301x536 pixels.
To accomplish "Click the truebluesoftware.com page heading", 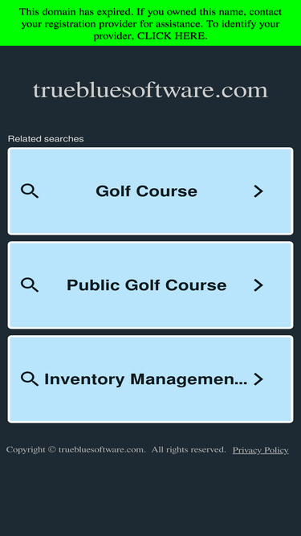I will pyautogui.click(x=151, y=91).
